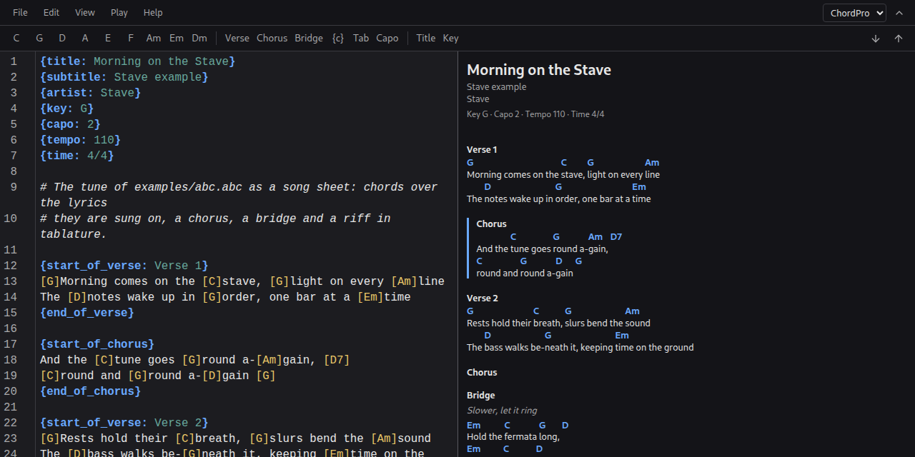915x457 pixels.
Task: Insert a Bridge section block
Action: click(309, 39)
